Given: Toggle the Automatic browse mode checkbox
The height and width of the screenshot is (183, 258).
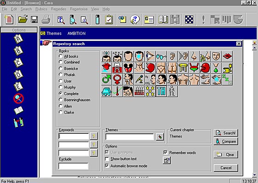Looking at the screenshot, I should pyautogui.click(x=107, y=166).
